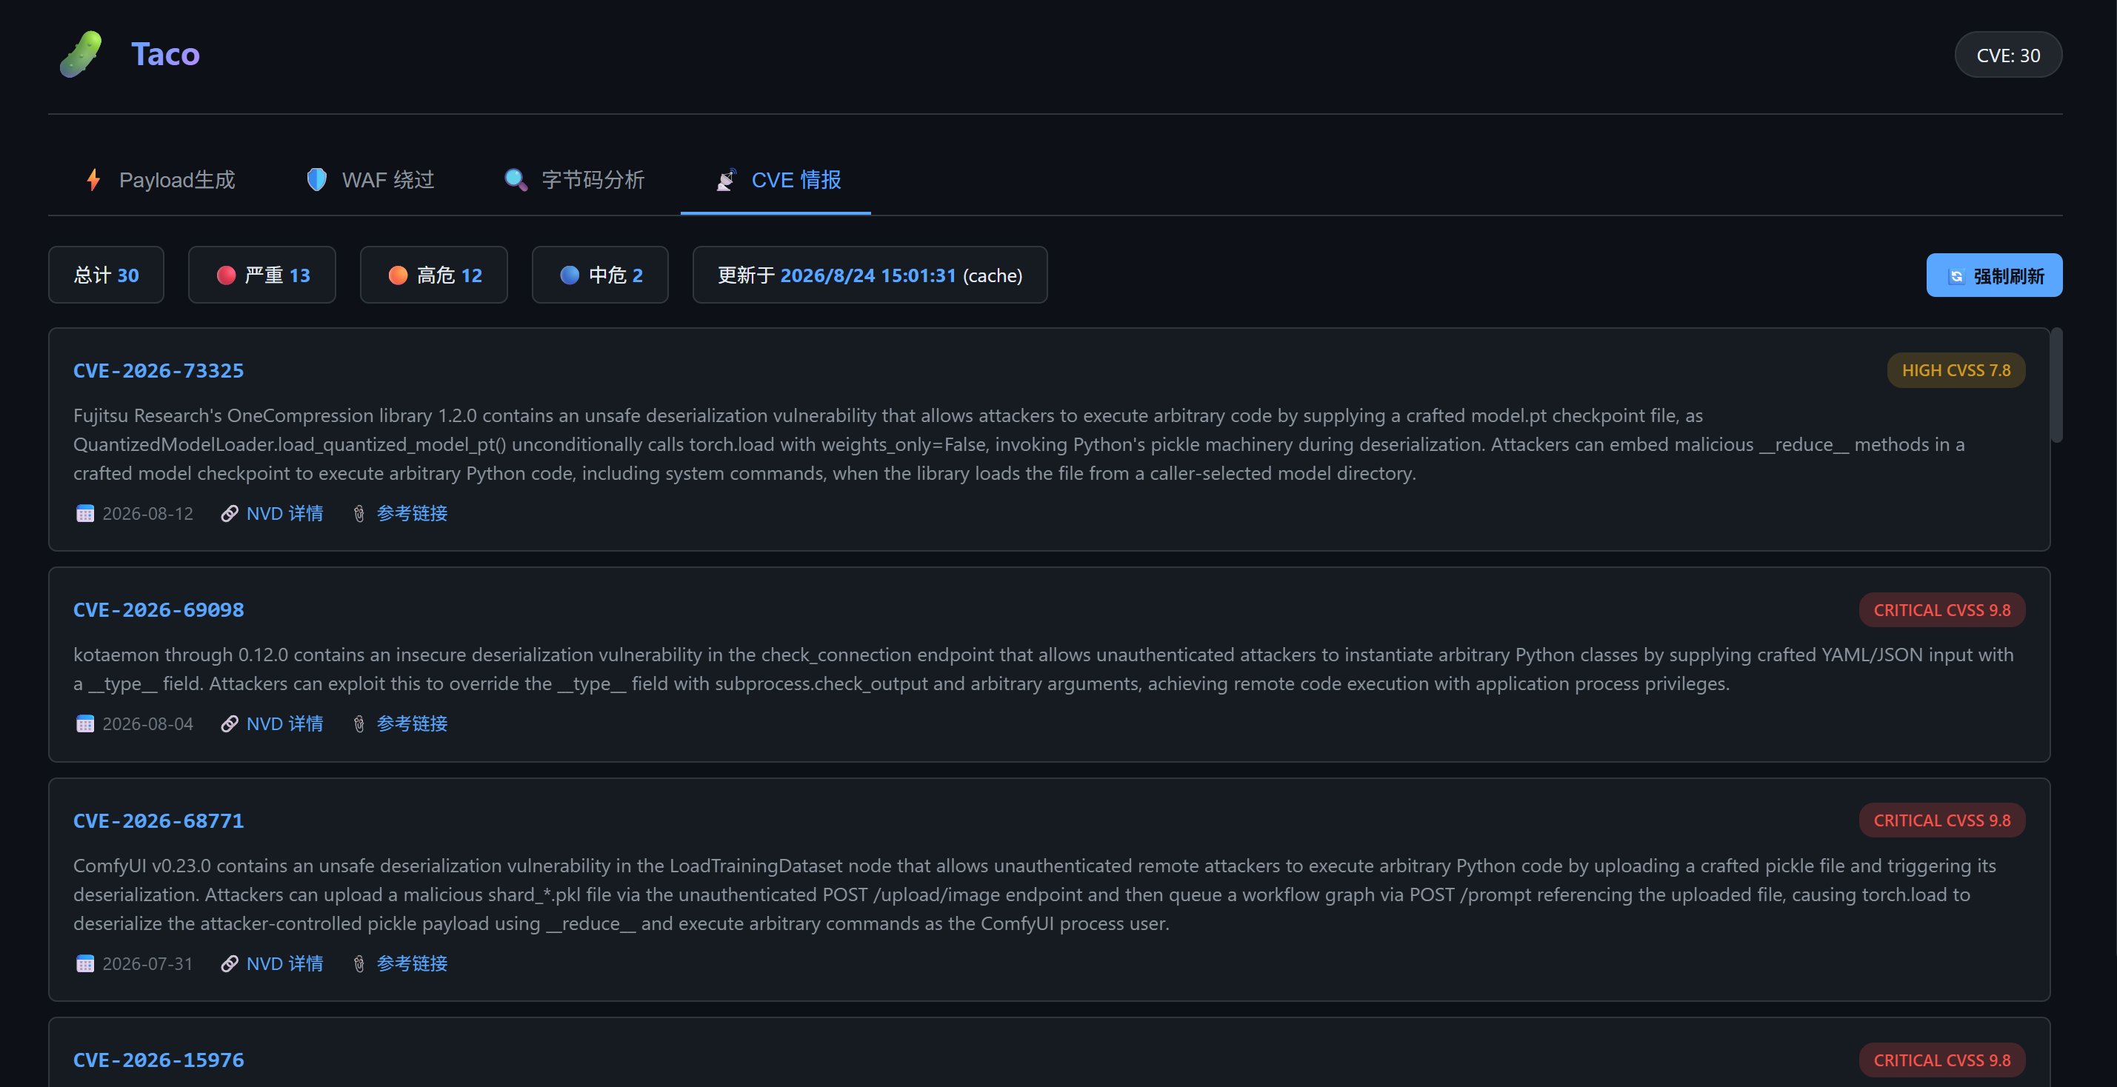Click the Taco pickle logo icon
This screenshot has width=2117, height=1087.
click(x=81, y=54)
